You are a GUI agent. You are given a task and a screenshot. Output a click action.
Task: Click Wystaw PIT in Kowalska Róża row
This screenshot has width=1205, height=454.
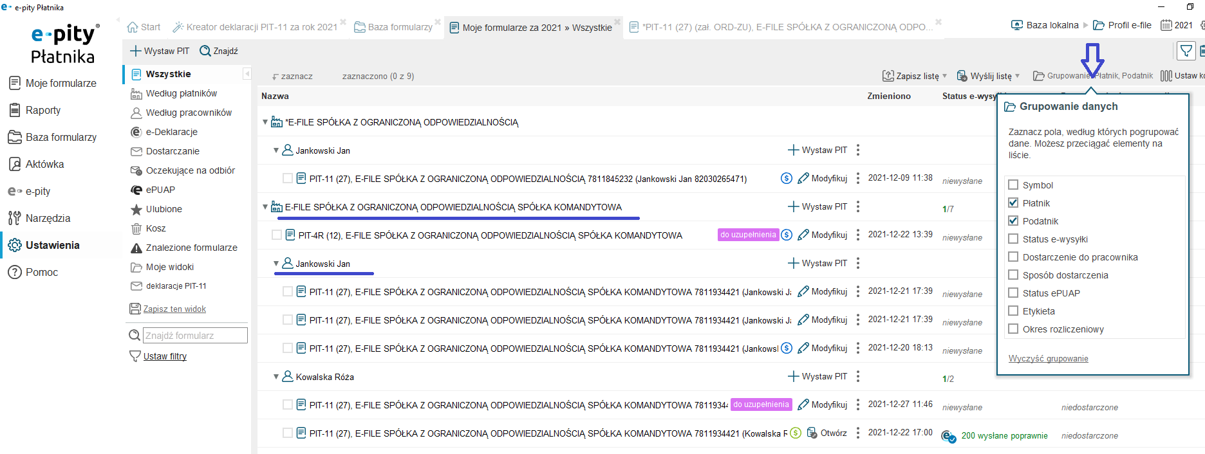[x=817, y=376]
